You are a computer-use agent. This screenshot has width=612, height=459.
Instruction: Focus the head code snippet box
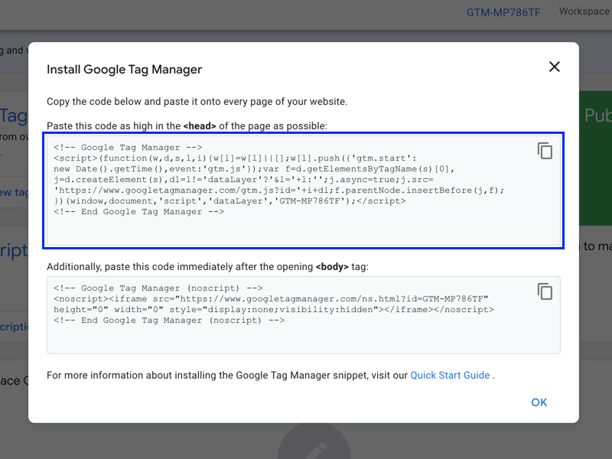(x=305, y=229)
